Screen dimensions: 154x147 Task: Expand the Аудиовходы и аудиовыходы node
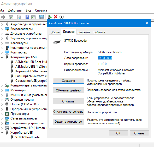2,24
